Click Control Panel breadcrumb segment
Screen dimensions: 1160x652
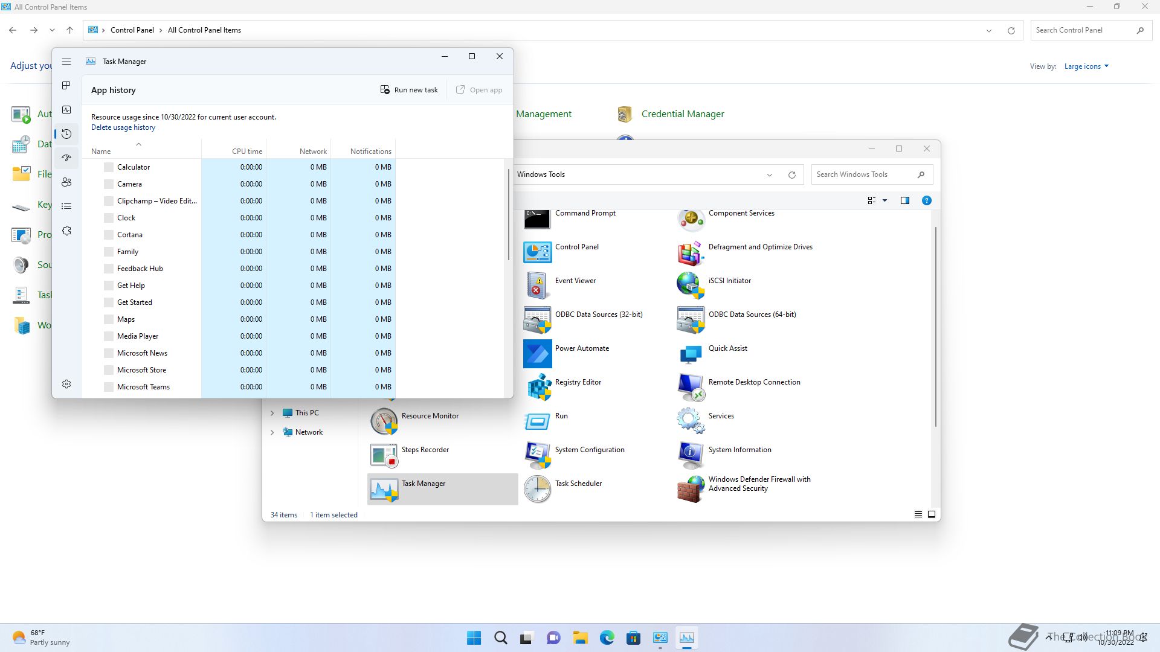coord(132,30)
